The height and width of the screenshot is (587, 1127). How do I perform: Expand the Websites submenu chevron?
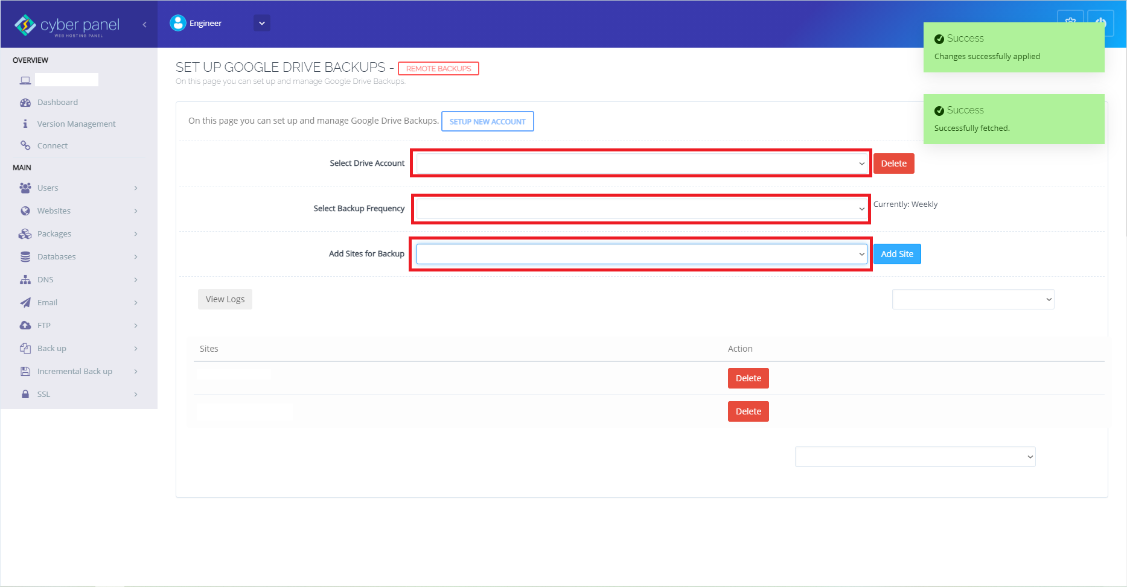click(x=136, y=211)
